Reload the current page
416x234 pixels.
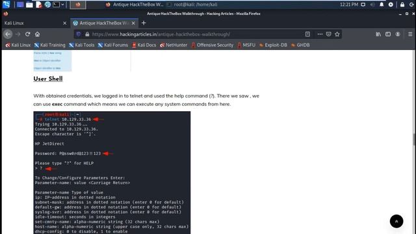pyautogui.click(x=27, y=34)
